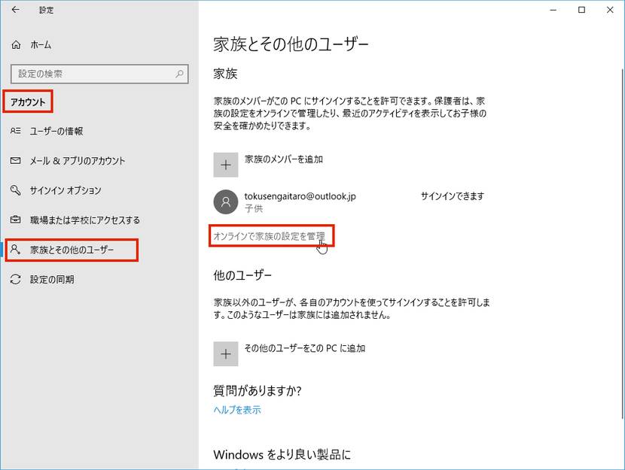
Task: Click the サインインできます status text
Action: click(453, 196)
